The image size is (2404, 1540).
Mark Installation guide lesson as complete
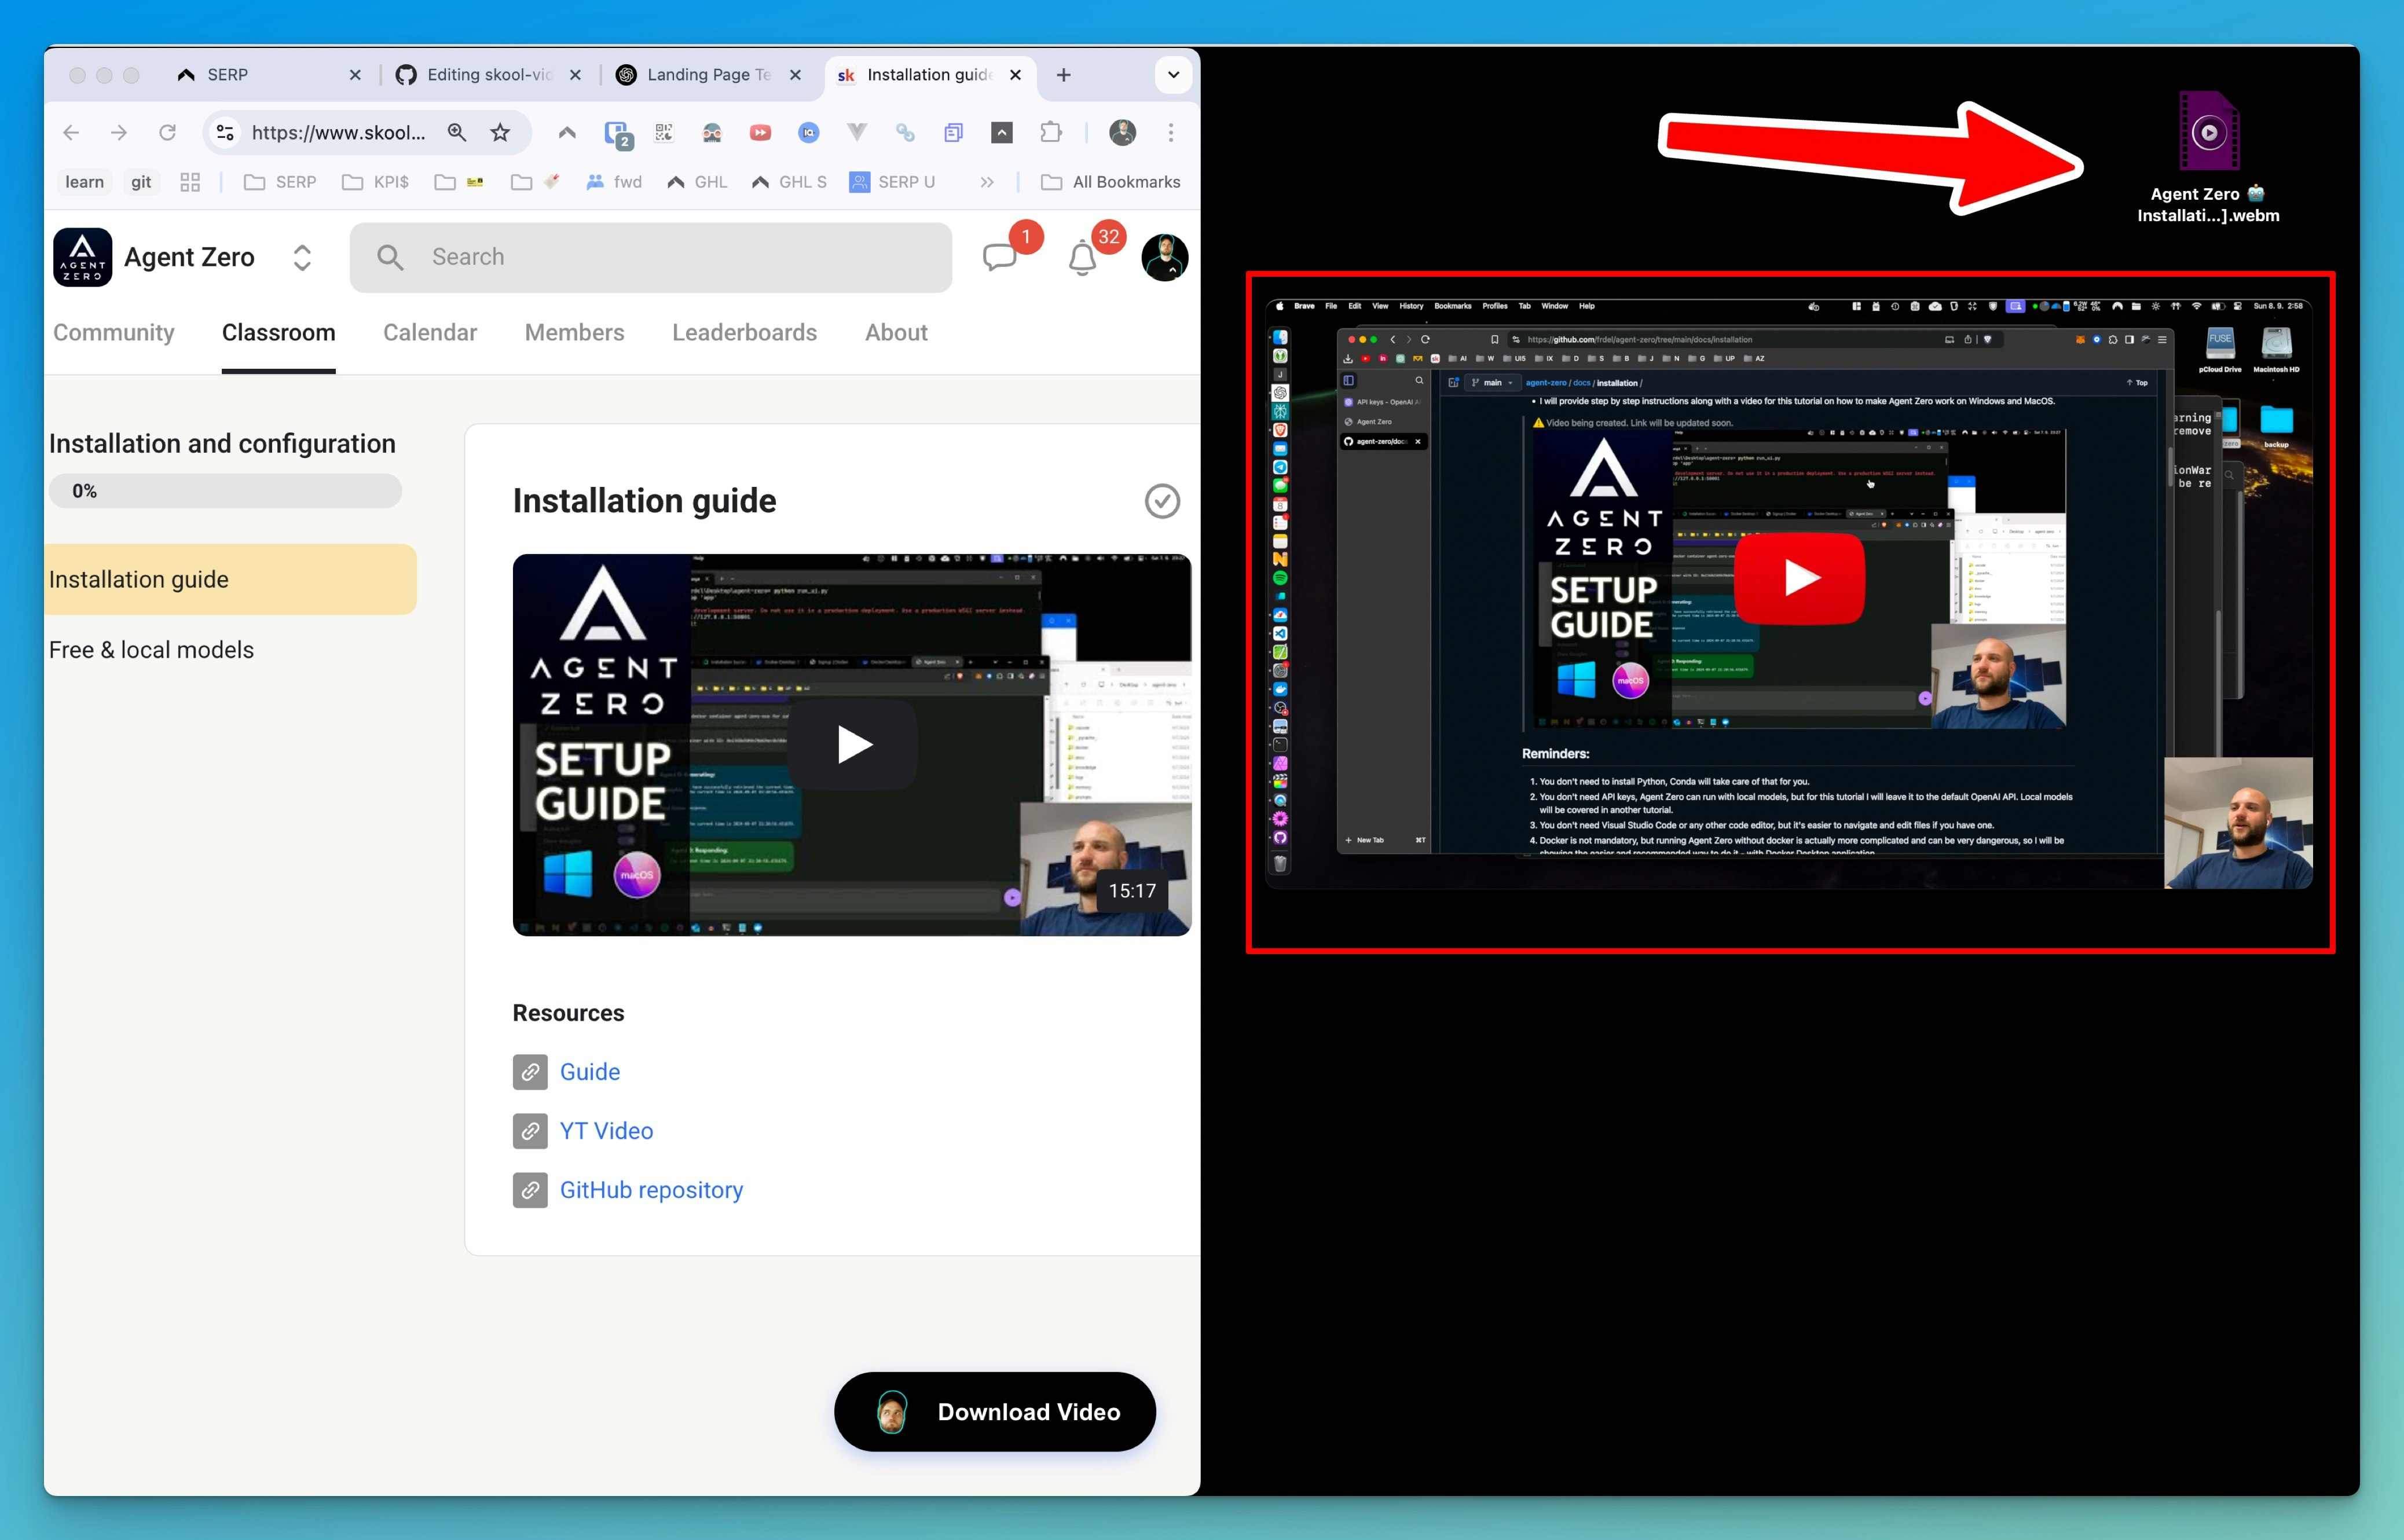1162,501
